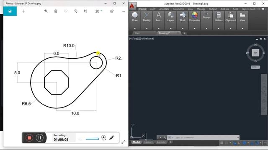
Task: Click the webcam icon on recording bar
Action: pos(103,137)
